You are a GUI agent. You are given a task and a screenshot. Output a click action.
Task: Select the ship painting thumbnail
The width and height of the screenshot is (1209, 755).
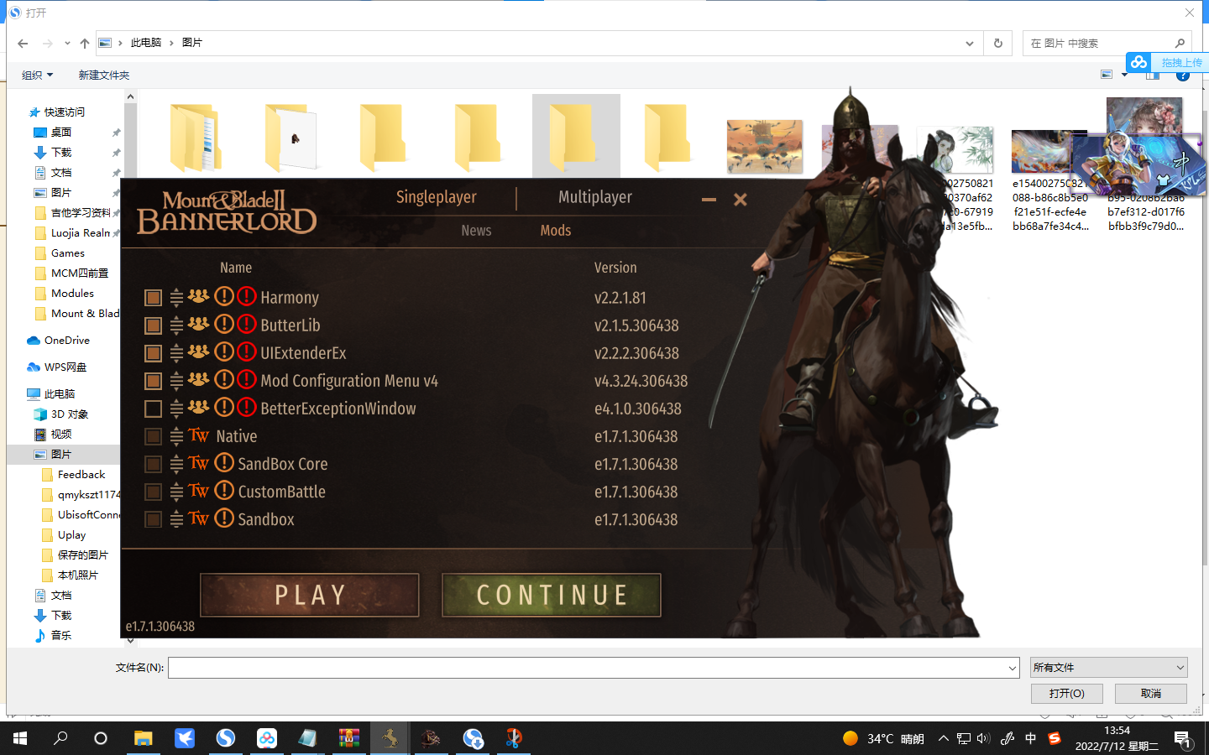click(765, 146)
